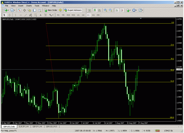This screenshot has height=133, width=184.
Task: Select the GBPUSD,Daily chart tab
Action: (9, 127)
